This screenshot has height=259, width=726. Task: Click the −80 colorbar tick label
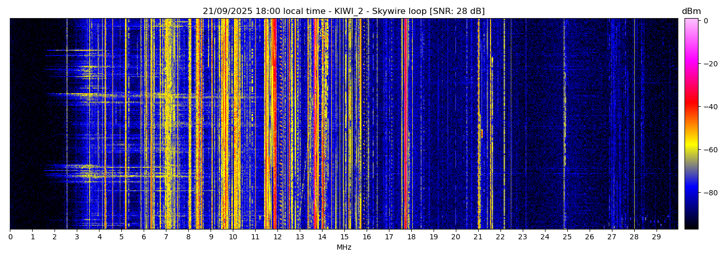click(710, 193)
